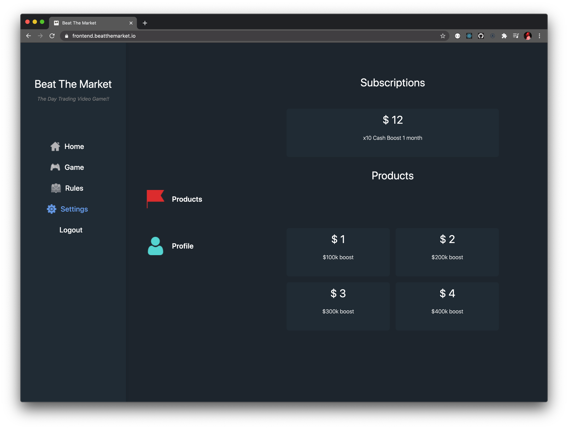Open a new browser tab

(x=145, y=23)
